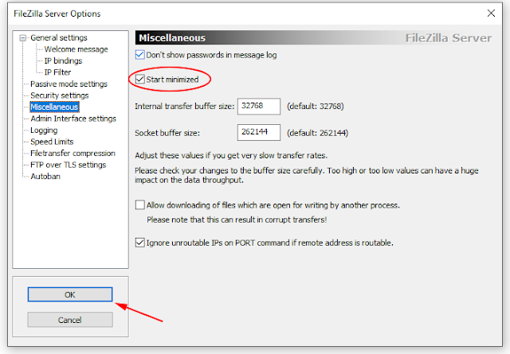Open the Welcome message page
Image resolution: width=510 pixels, height=354 pixels.
(x=76, y=49)
